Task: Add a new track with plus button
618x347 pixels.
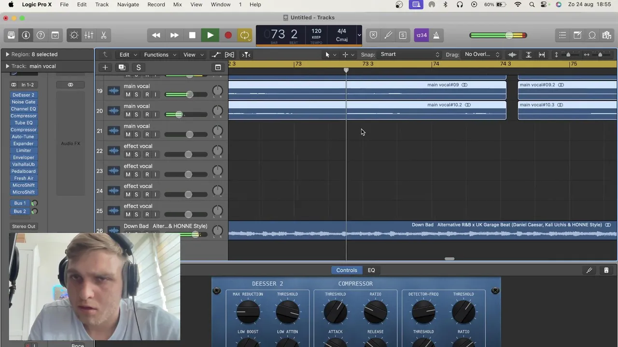Action: (x=105, y=67)
